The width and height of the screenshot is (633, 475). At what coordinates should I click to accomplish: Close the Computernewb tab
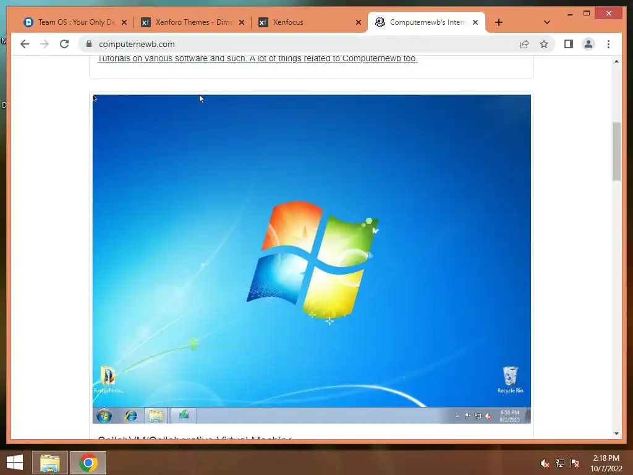475,22
